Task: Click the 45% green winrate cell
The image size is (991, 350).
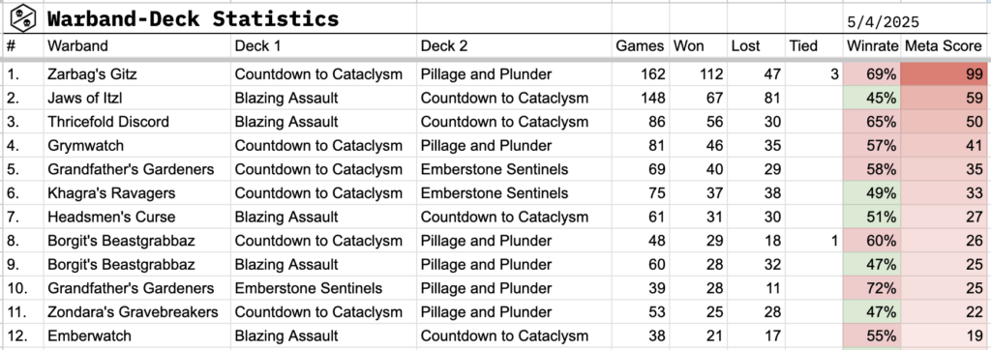Action: point(872,98)
